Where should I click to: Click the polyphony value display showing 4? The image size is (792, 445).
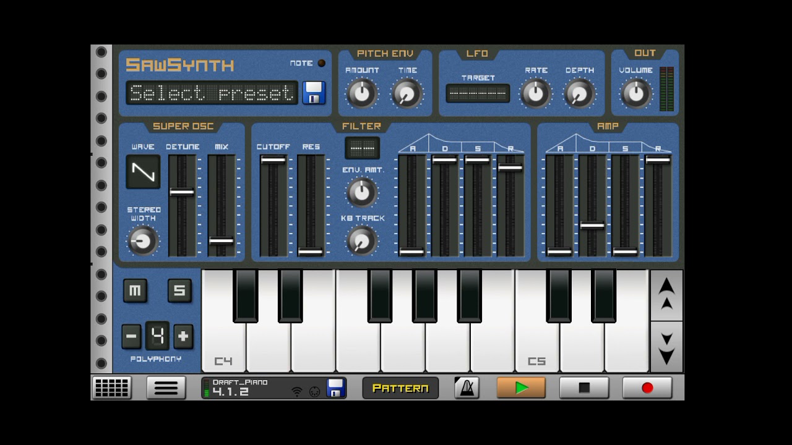click(157, 337)
